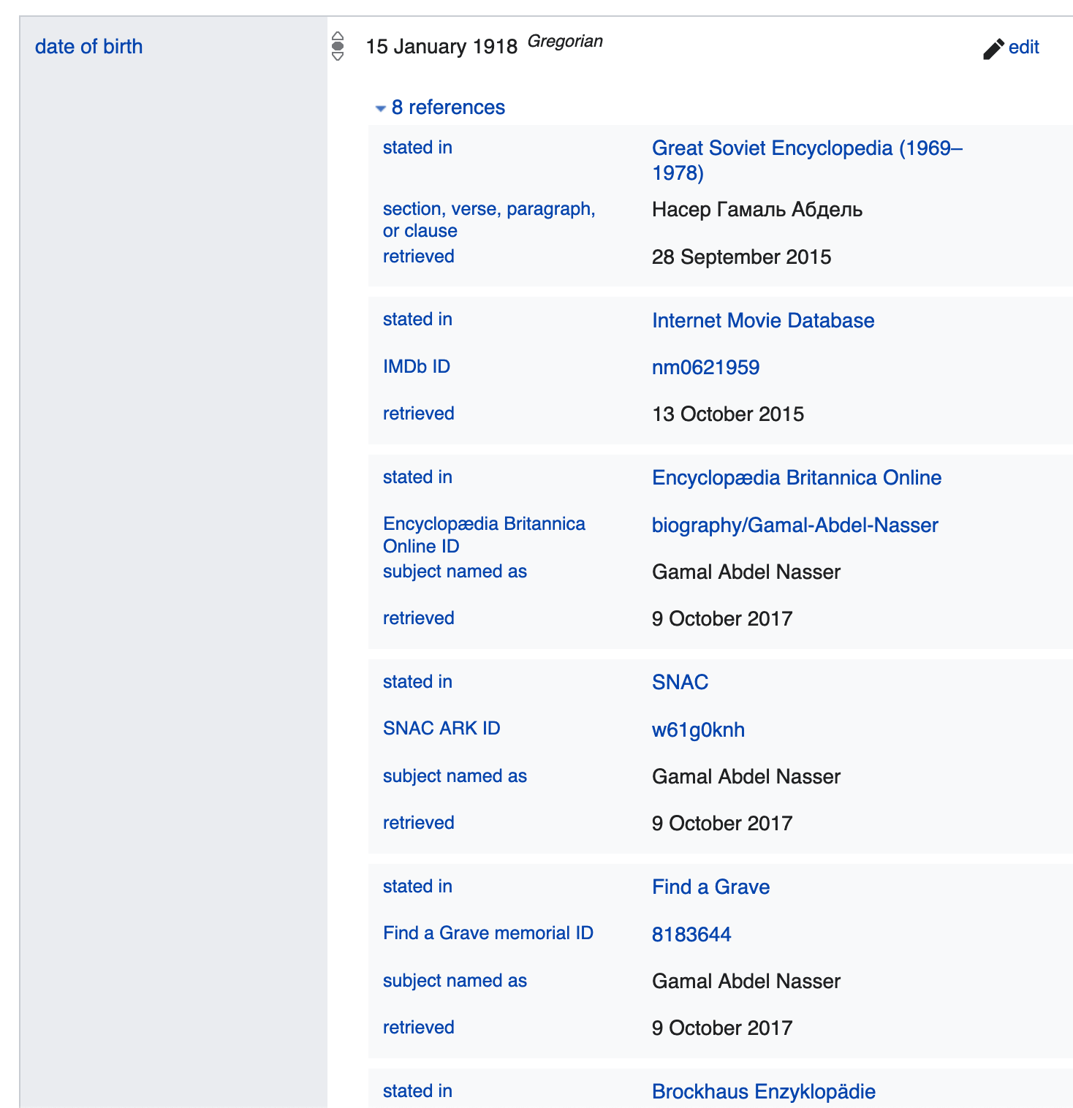This screenshot has height=1108, width=1073.
Task: Click the Gregorian calendar label
Action: pos(565,42)
